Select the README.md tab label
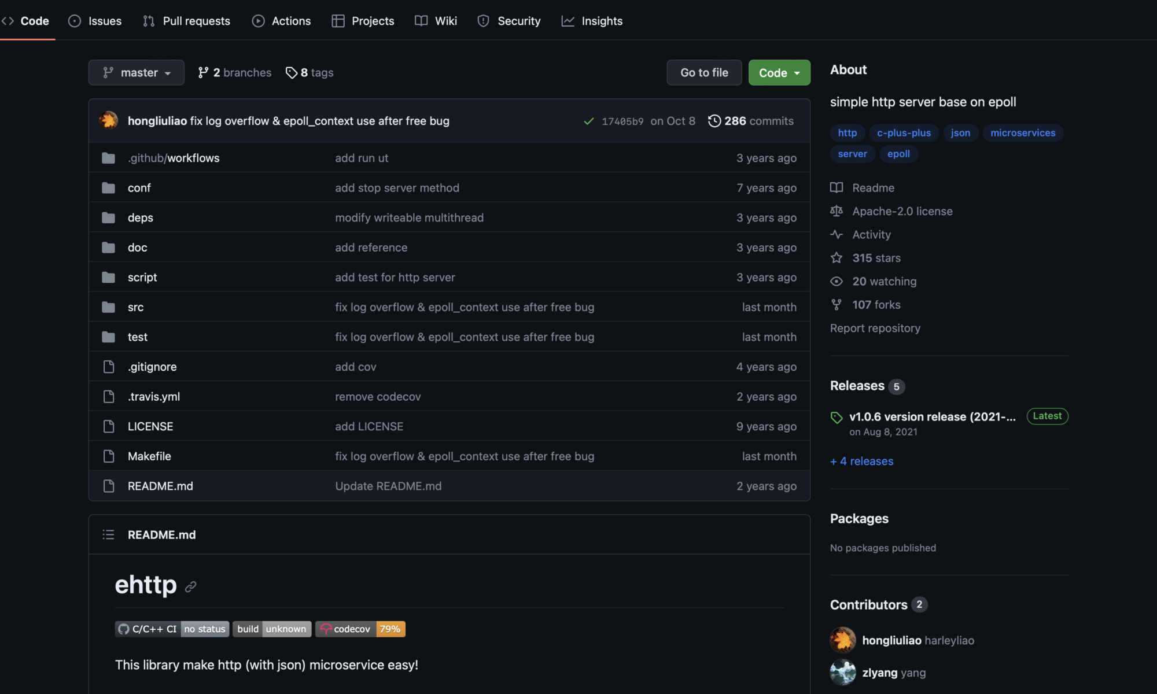1157x694 pixels. click(161, 534)
